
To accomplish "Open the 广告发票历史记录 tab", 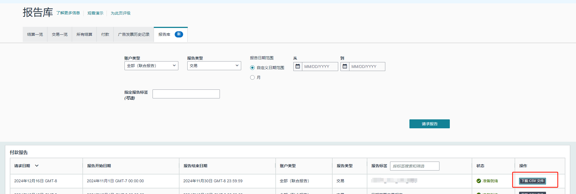I will pyautogui.click(x=134, y=34).
